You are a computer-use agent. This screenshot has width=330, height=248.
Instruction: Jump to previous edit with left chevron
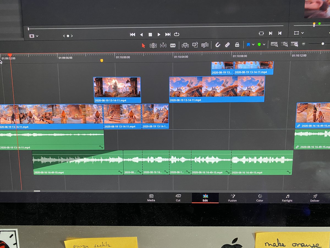click(64, 36)
